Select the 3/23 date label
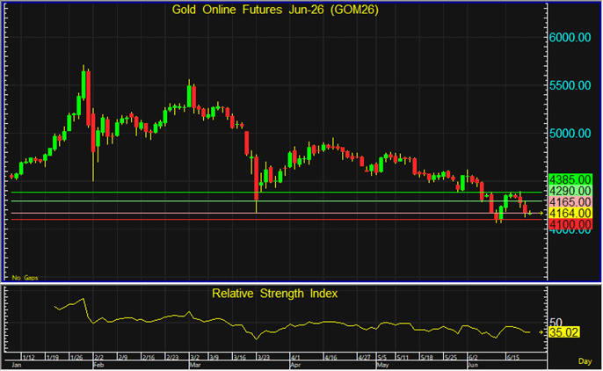 click(264, 358)
